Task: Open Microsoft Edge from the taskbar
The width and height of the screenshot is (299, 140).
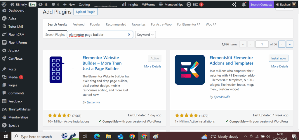Action: [97, 137]
